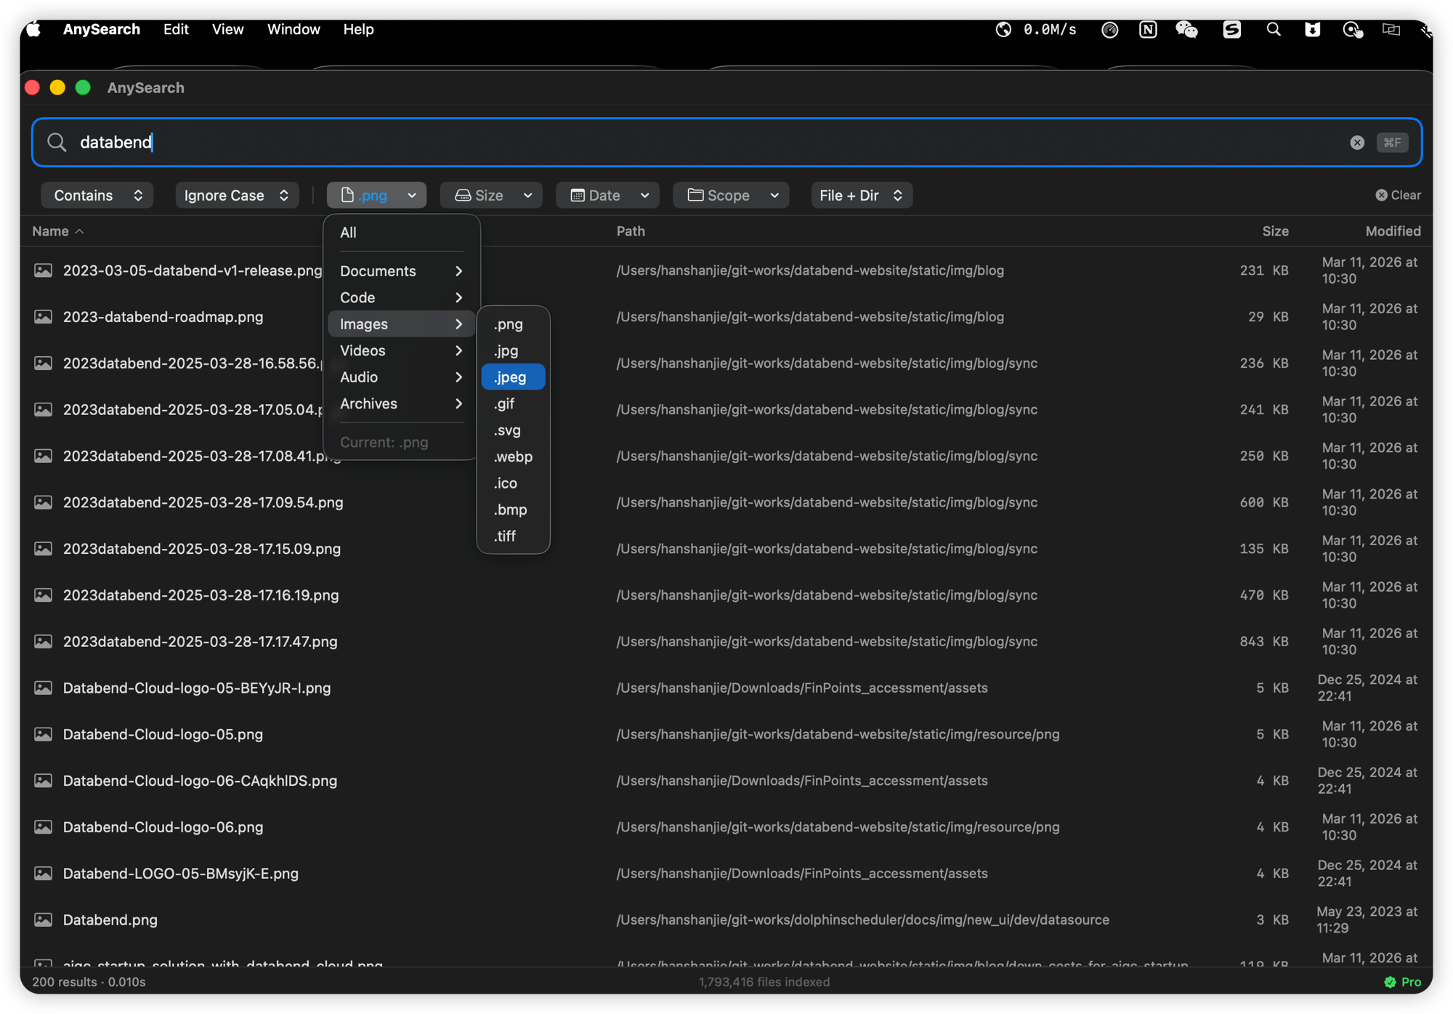Open Notion from the menu bar icon
Viewport: 1453px width, 1014px height.
(x=1148, y=29)
